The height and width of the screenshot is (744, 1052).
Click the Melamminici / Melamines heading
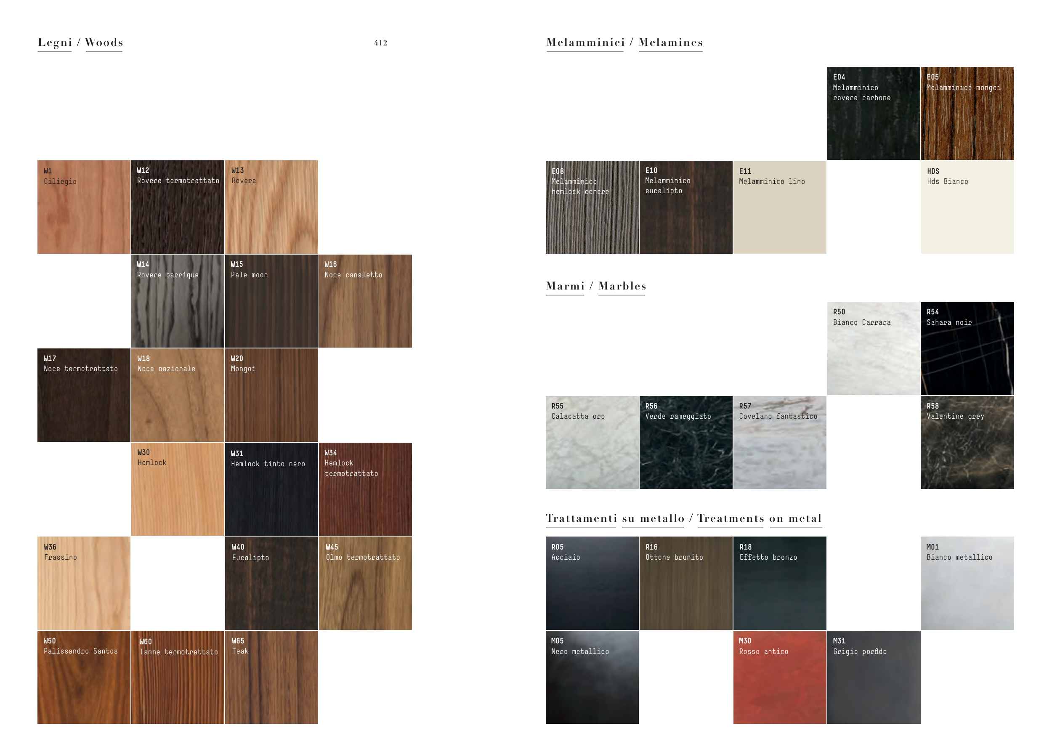point(624,43)
